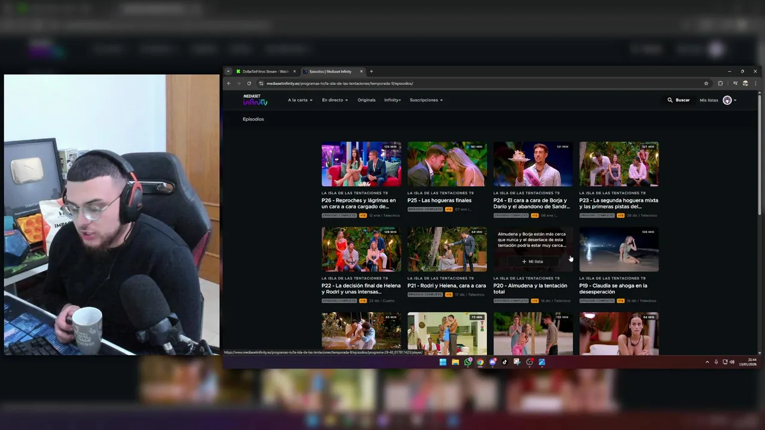Click title P20 - Almudena y la tentación total
This screenshot has width=765, height=430.
pos(530,289)
